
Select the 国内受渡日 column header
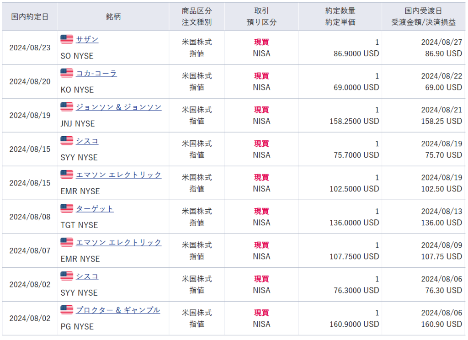click(x=423, y=11)
